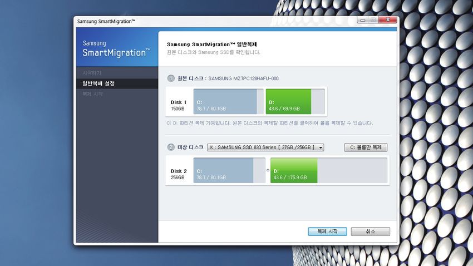473x266 pixels.
Task: Click the partition divider handle on Disk 2
Action: [268, 170]
